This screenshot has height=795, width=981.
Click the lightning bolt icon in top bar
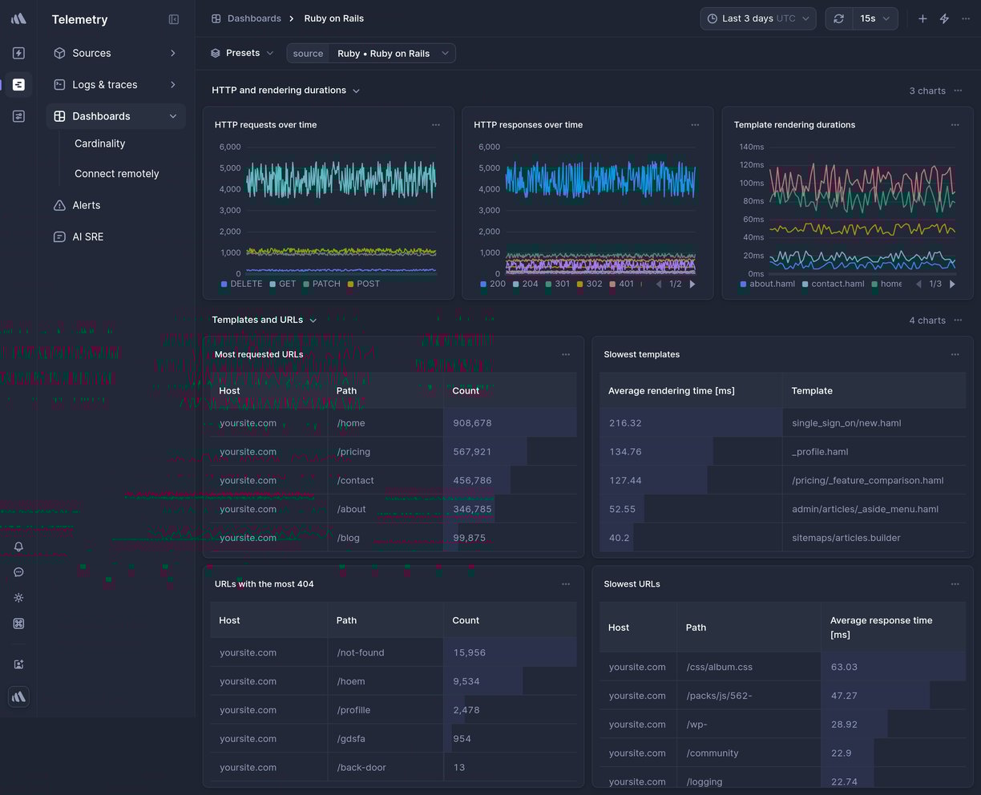[x=944, y=18]
